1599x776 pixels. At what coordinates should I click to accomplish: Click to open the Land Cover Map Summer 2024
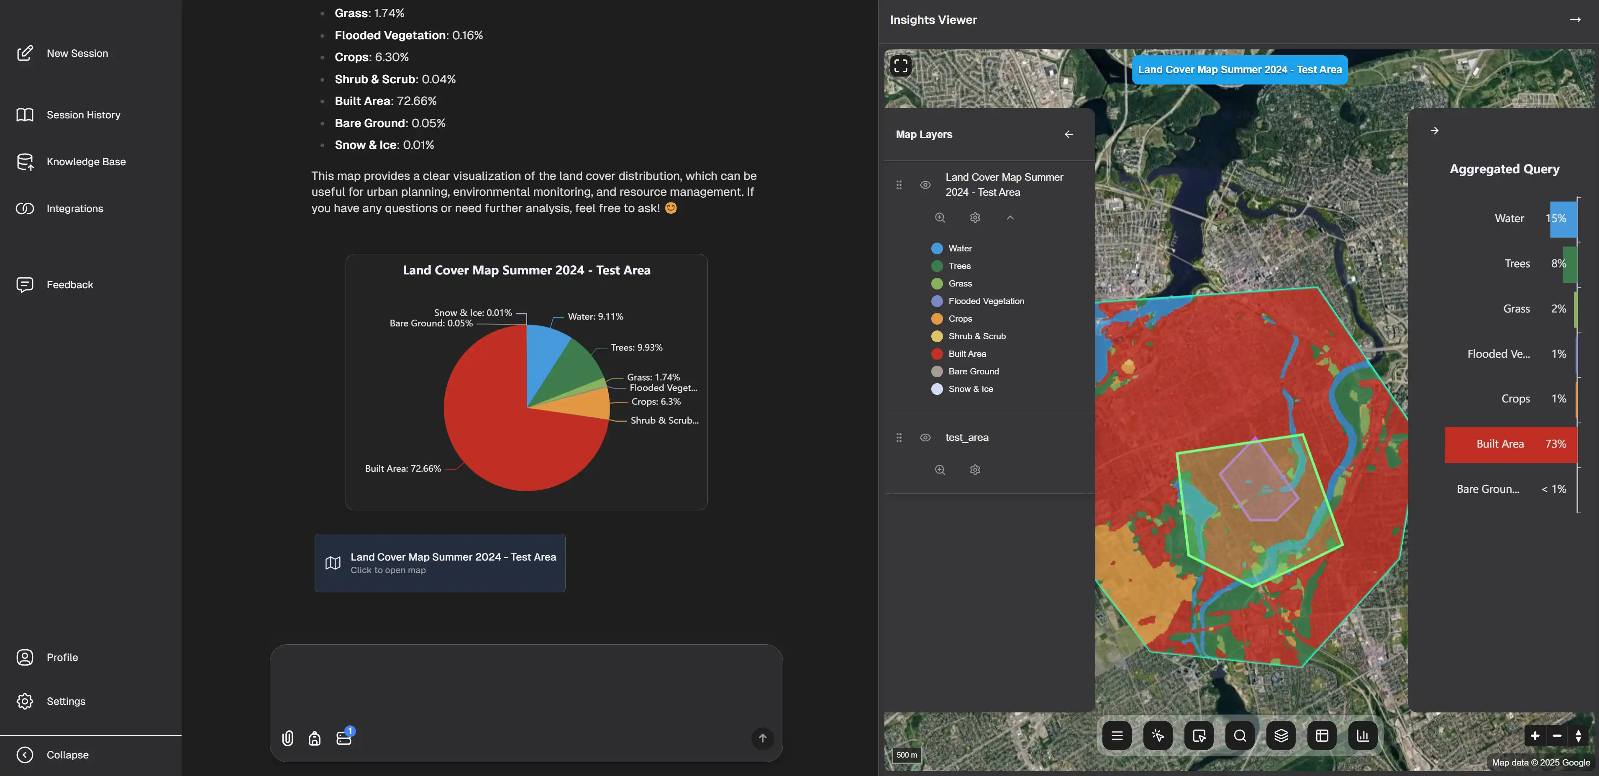pyautogui.click(x=440, y=563)
